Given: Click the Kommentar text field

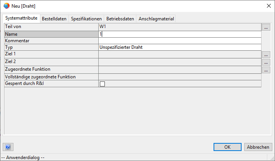Looking at the screenshot, I should pyautogui.click(x=180, y=41).
